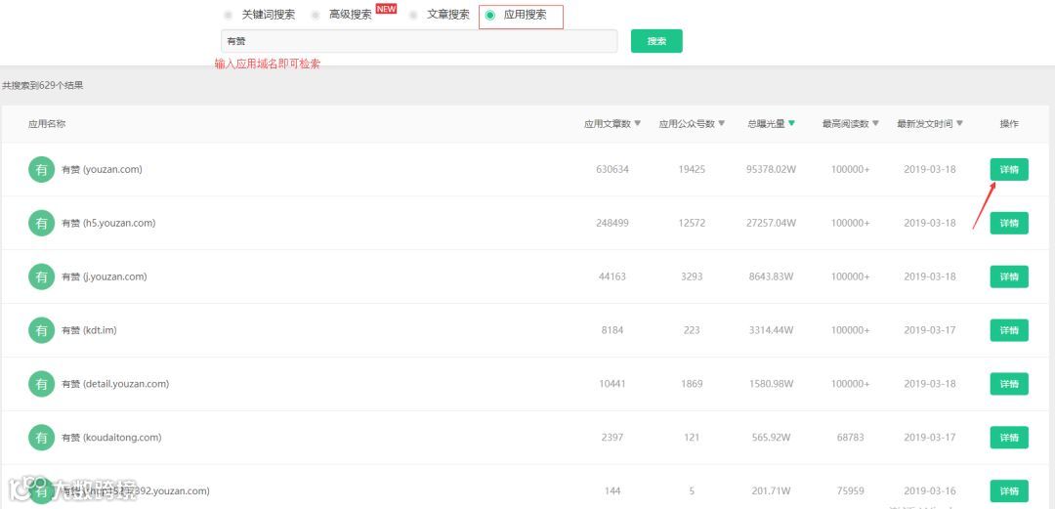This screenshot has height=509, width=1055.
Task: Click the 共搜索到629个结果 result count
Action: [42, 86]
